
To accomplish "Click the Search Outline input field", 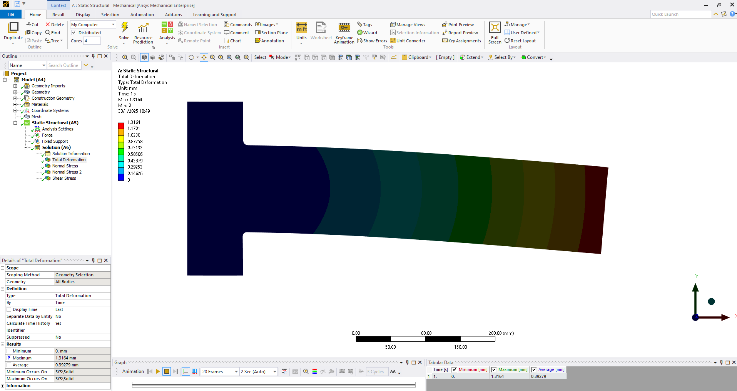I will pos(64,65).
